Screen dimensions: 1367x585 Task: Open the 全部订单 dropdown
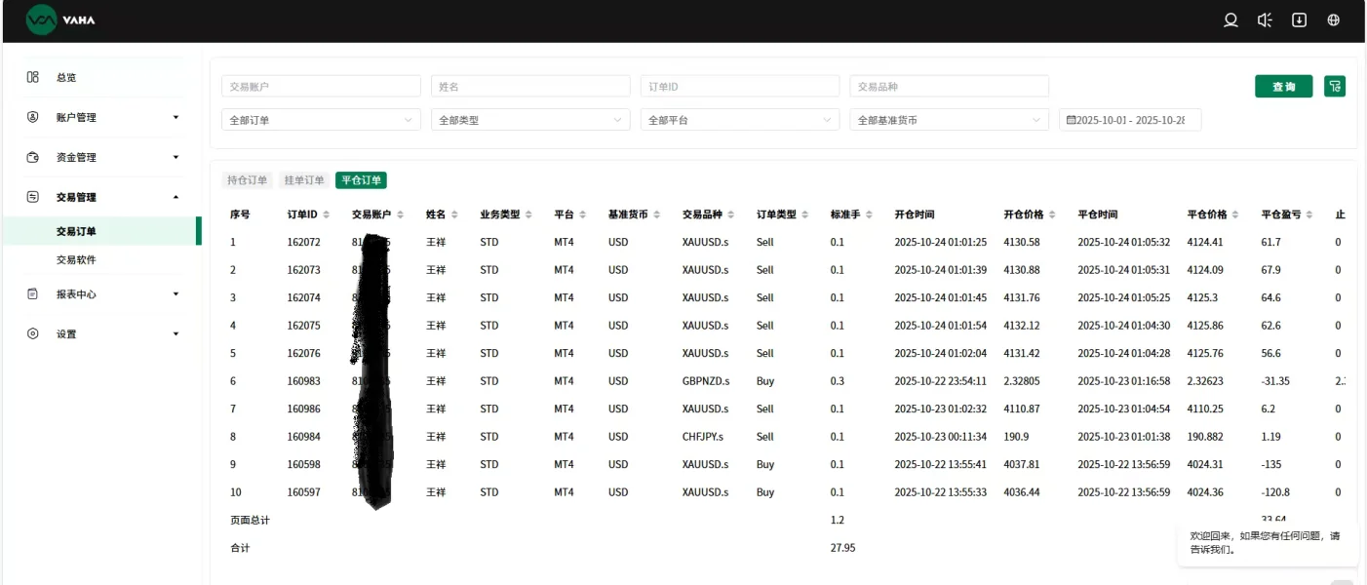tap(321, 120)
